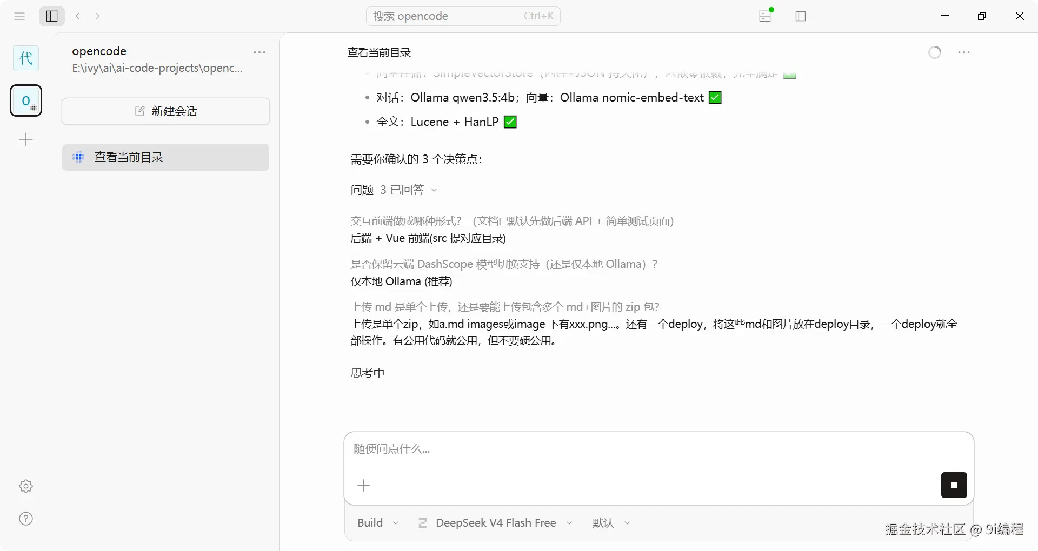1038x551 pixels.
Task: Click the question about 云端 DashScope 模型切换
Action: point(504,264)
